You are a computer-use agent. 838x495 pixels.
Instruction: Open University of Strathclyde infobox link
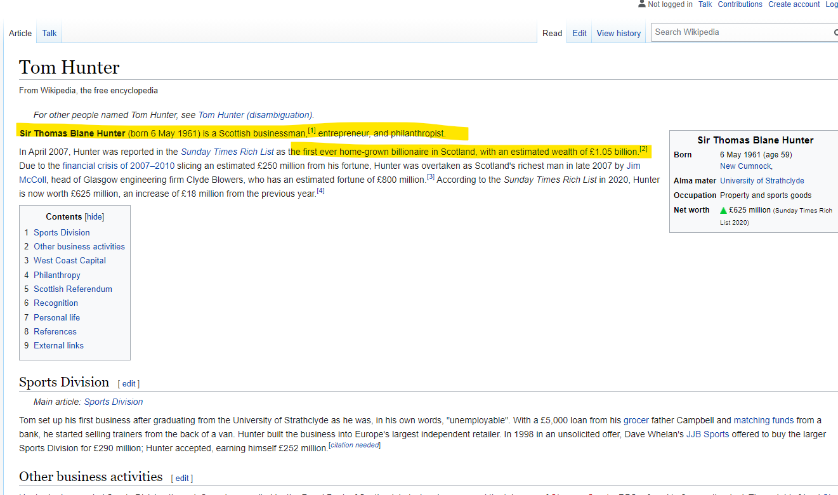pos(762,181)
